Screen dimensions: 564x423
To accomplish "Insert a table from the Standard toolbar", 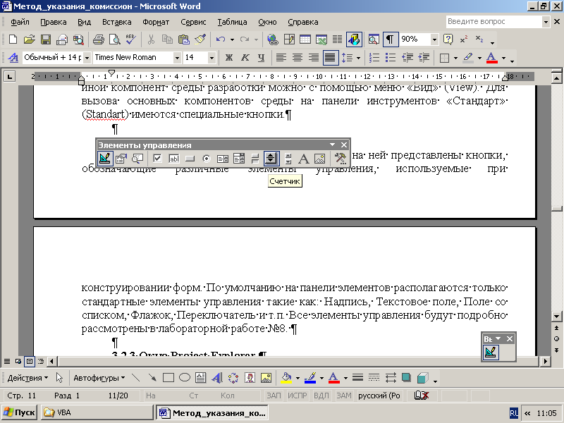I will [305, 39].
